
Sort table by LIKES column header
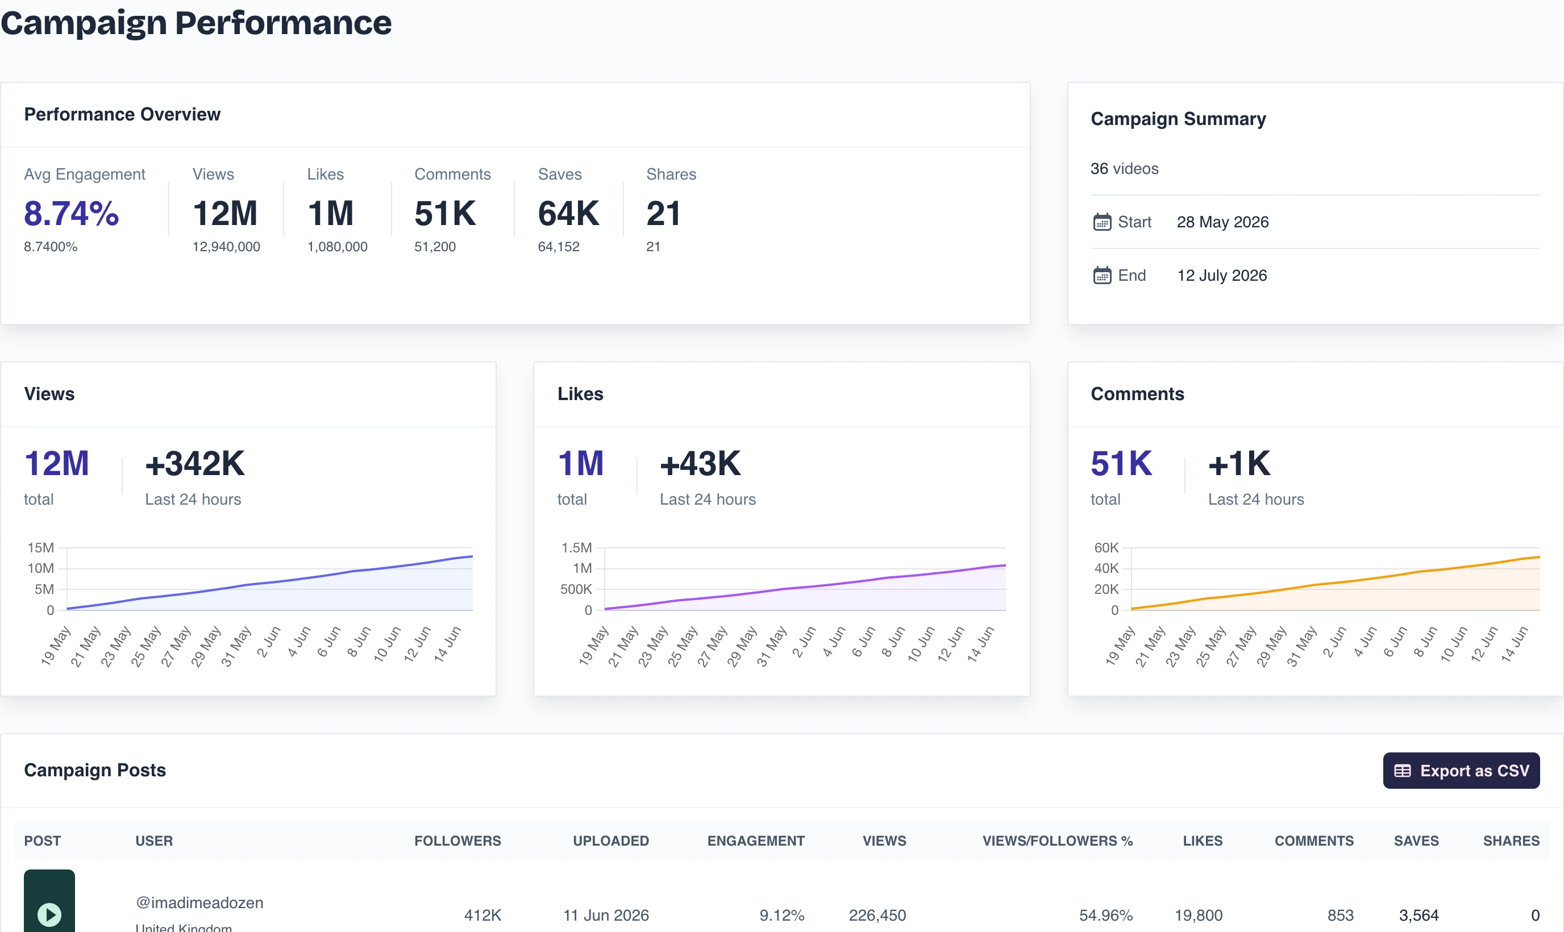1203,841
